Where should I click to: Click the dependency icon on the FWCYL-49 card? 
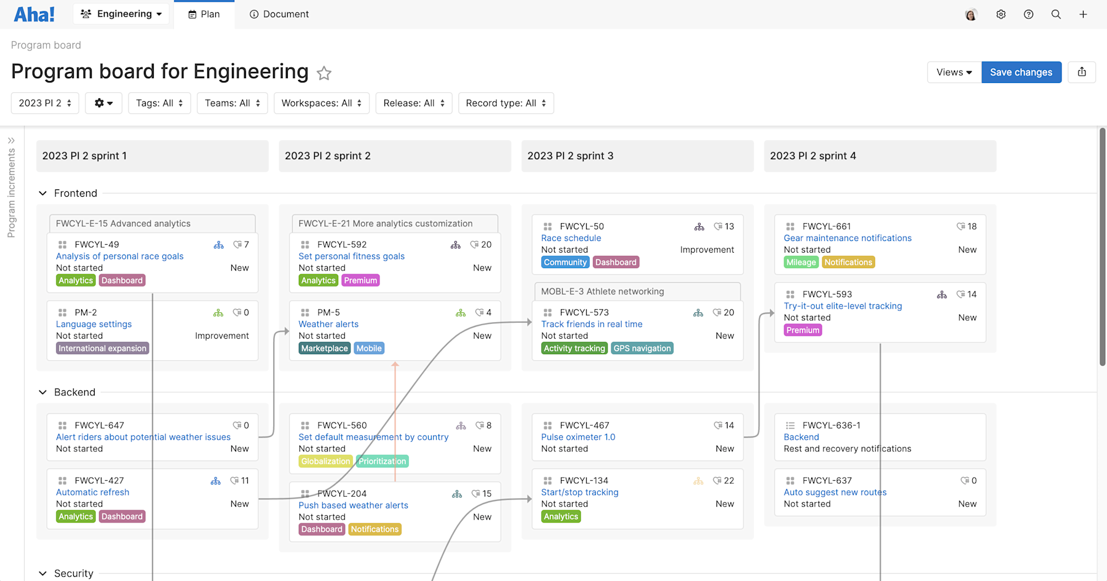218,244
